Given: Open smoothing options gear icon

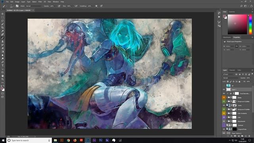Looking at the screenshot, I should coord(96,6).
